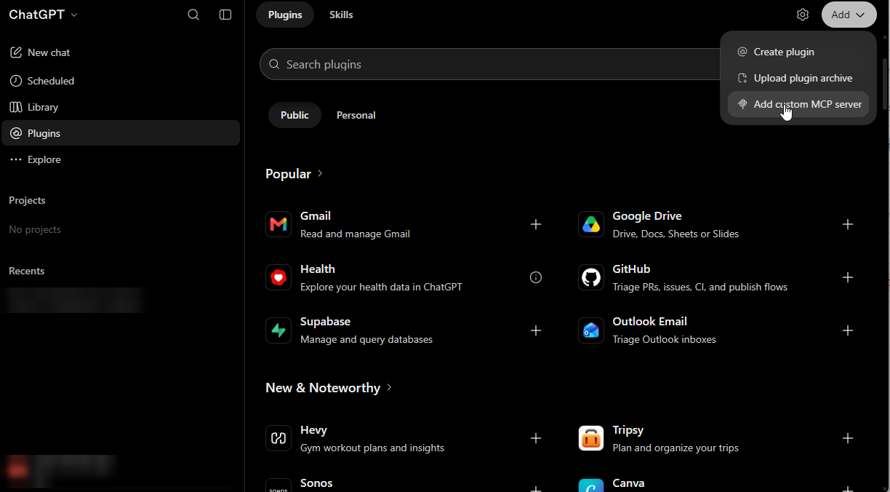Open Plugins in the sidebar
Viewport: 890px width, 492px height.
coord(121,133)
